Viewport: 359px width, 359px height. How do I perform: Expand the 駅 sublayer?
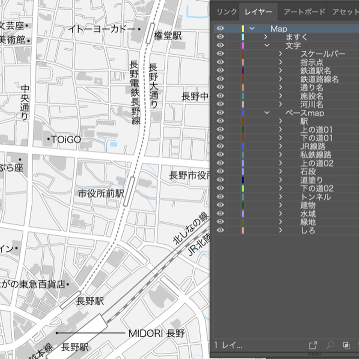point(281,121)
